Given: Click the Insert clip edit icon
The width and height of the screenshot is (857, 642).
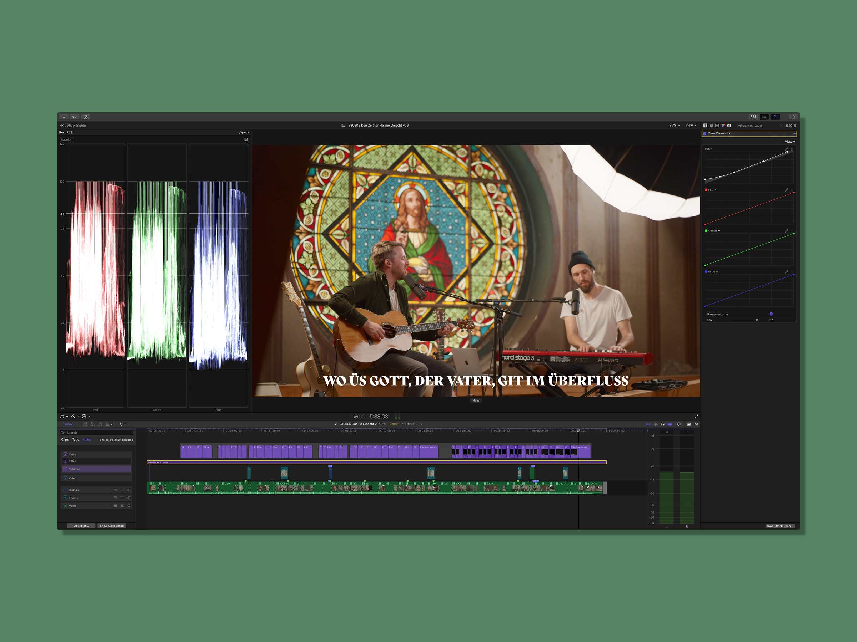Looking at the screenshot, I should click(93, 424).
